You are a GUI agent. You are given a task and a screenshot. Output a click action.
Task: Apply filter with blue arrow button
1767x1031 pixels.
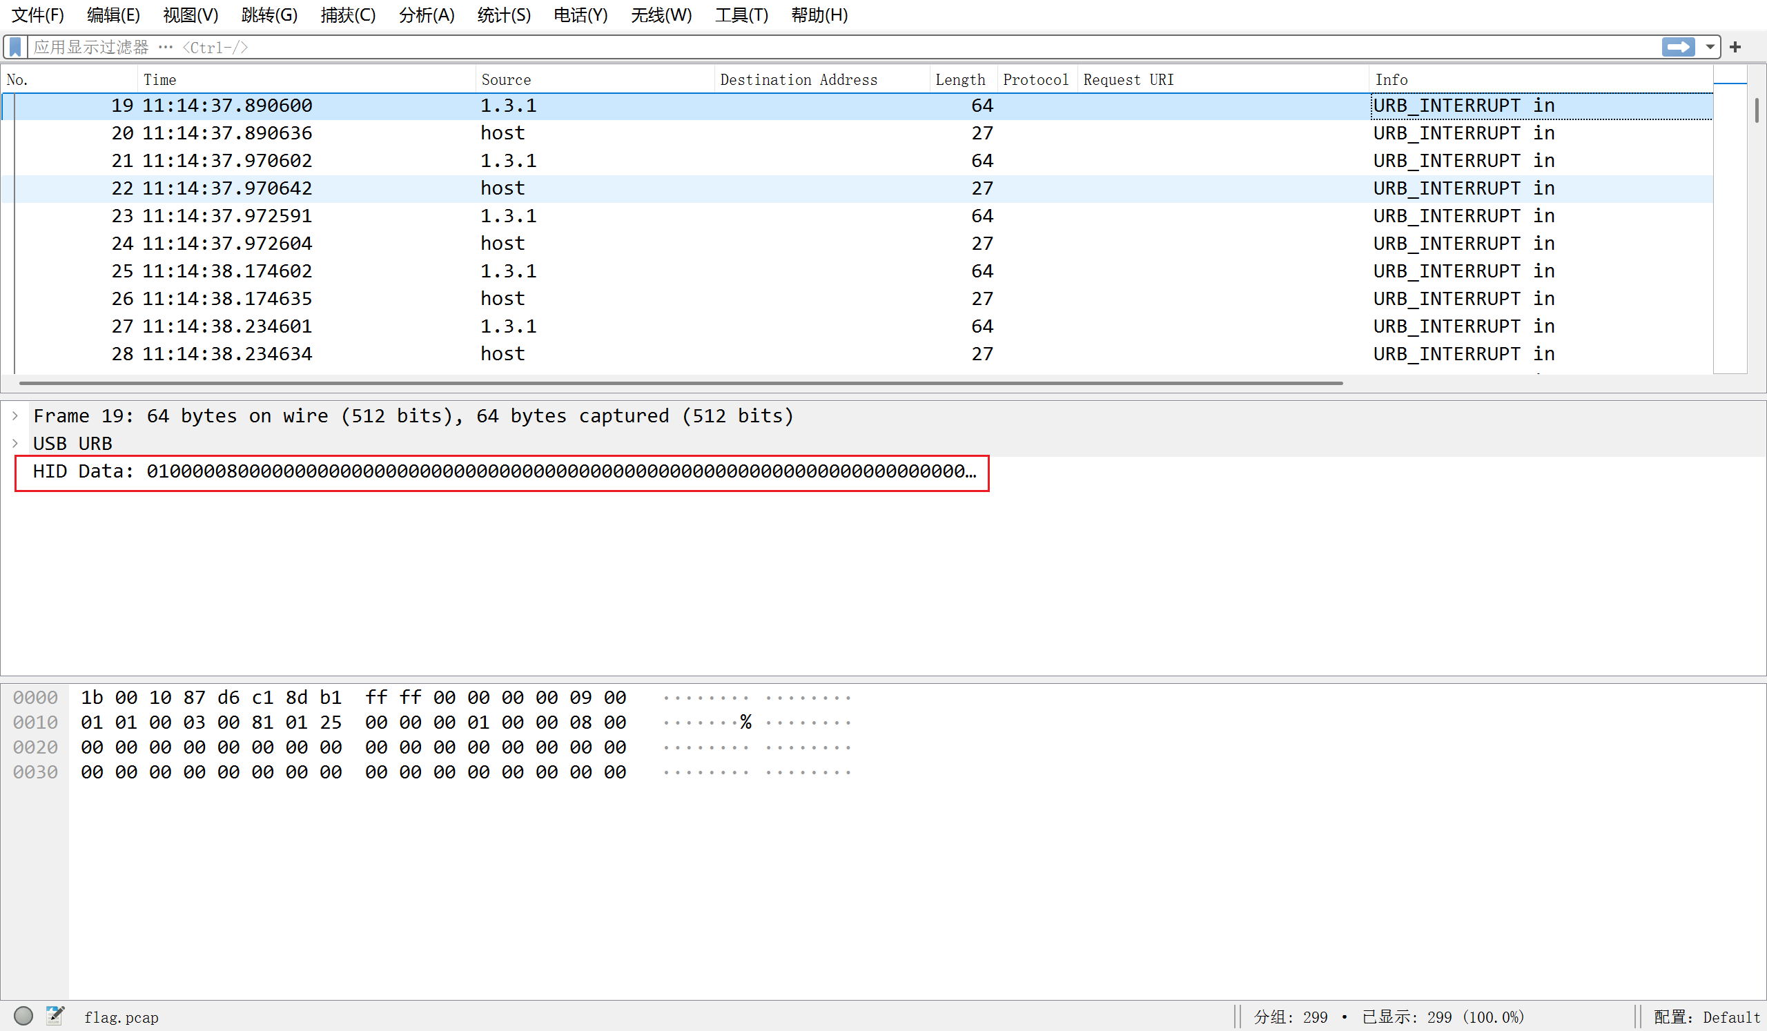[1678, 47]
